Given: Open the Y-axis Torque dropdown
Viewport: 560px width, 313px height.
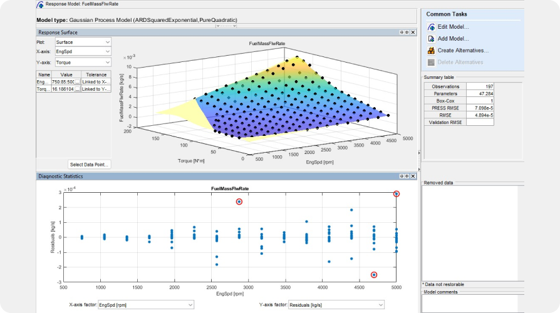Looking at the screenshot, I should click(83, 63).
